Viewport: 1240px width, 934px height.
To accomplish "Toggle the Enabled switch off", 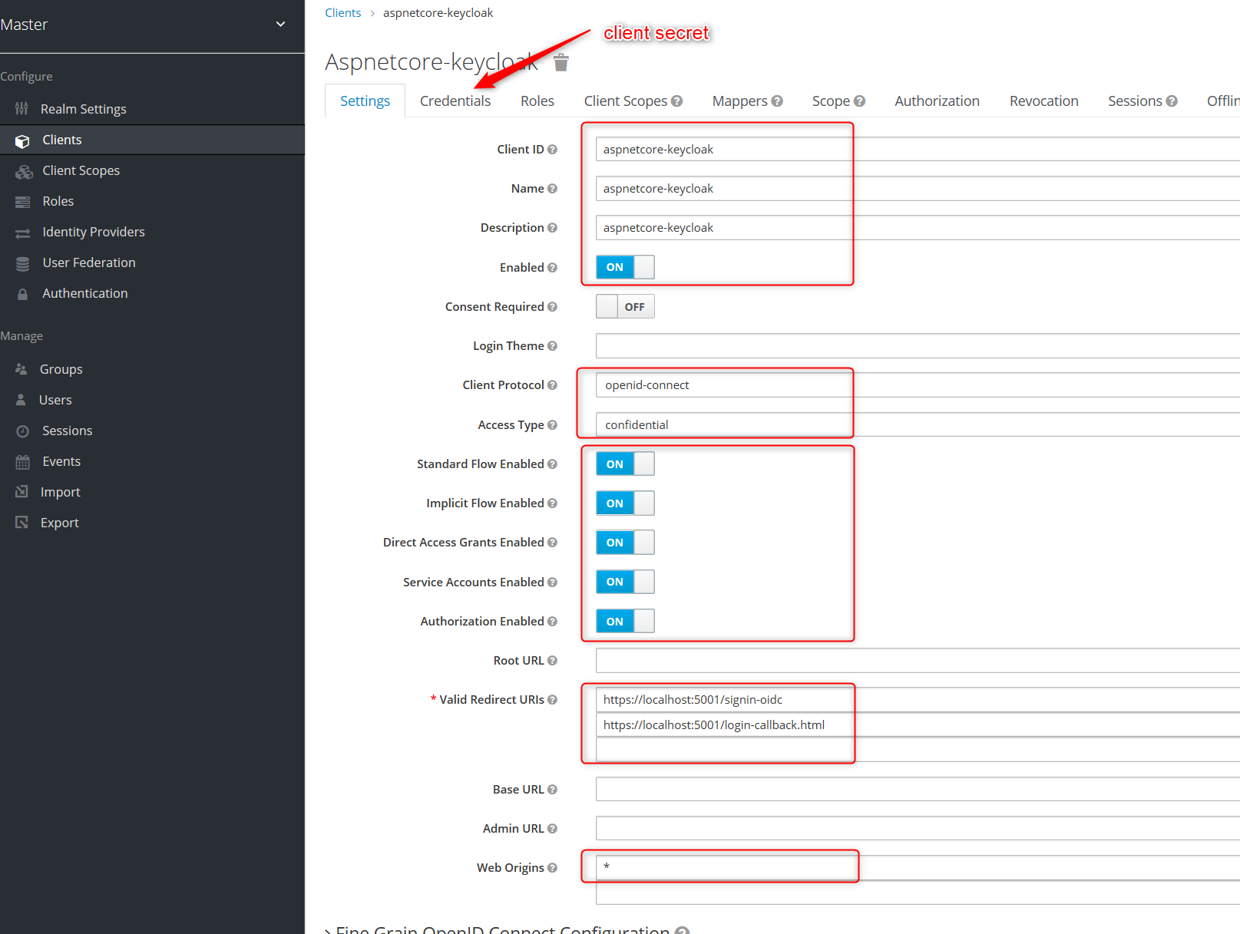I will pos(625,267).
